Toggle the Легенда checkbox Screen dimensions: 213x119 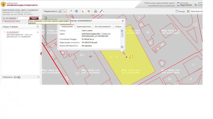(x=177, y=11)
